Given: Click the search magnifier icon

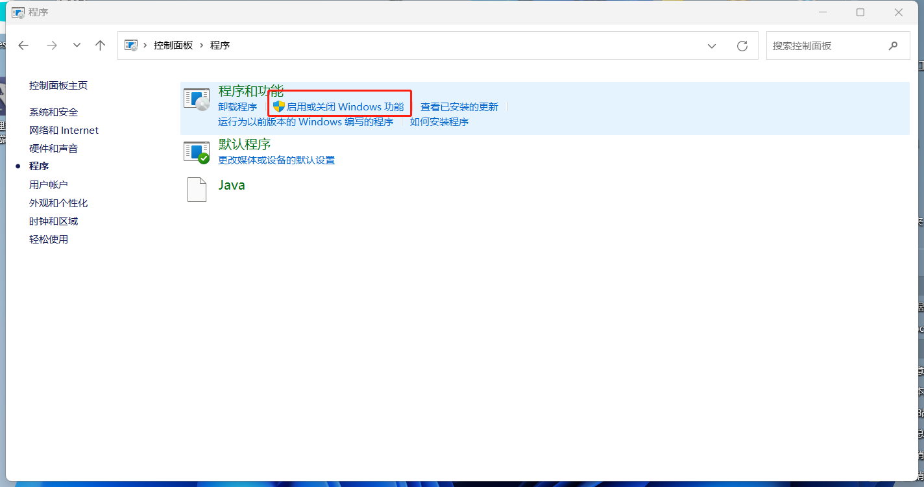Looking at the screenshot, I should coord(894,45).
